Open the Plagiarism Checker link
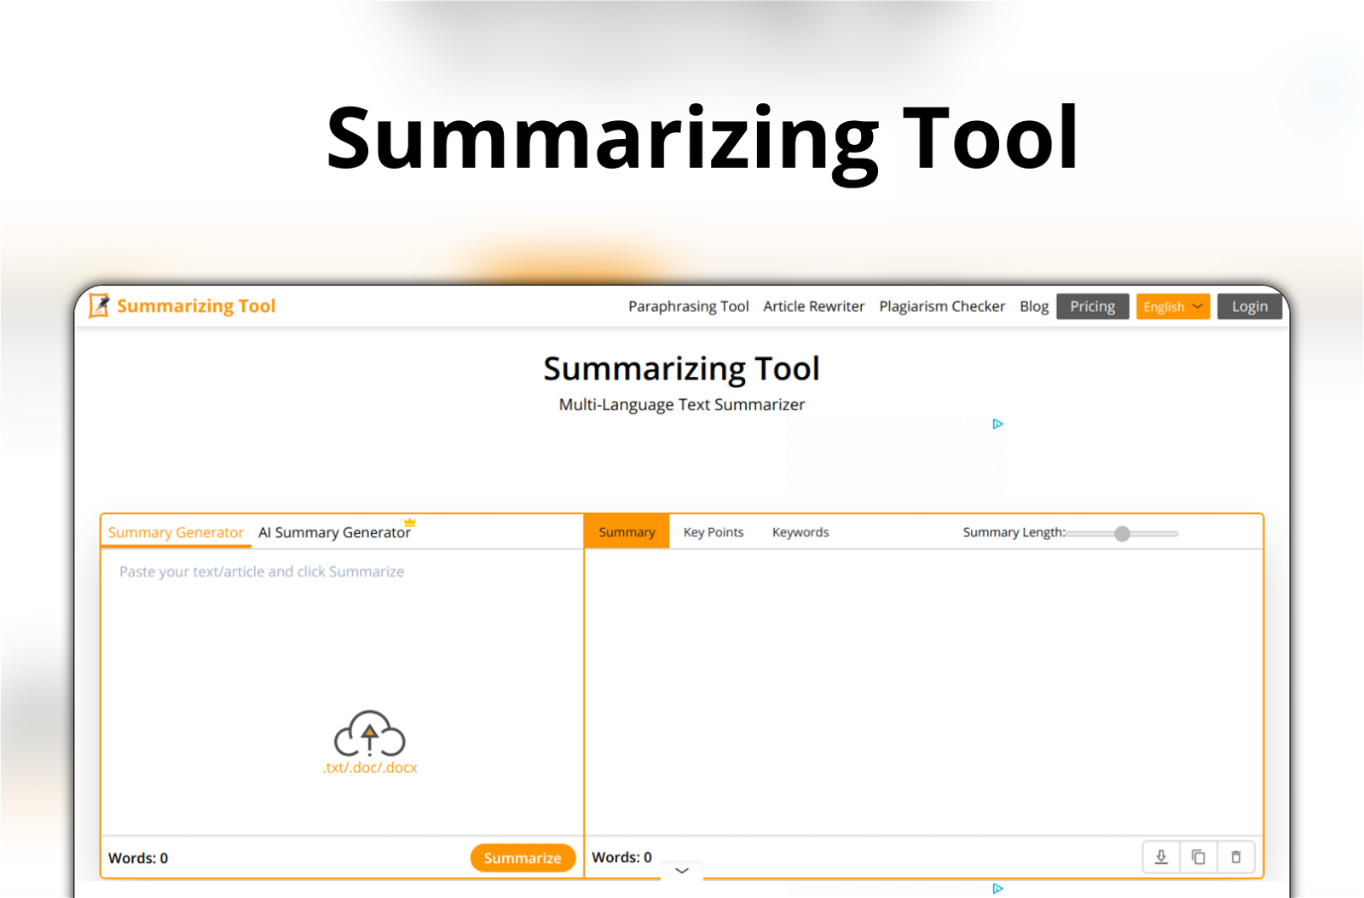Viewport: 1364px width, 898px height. click(x=942, y=306)
